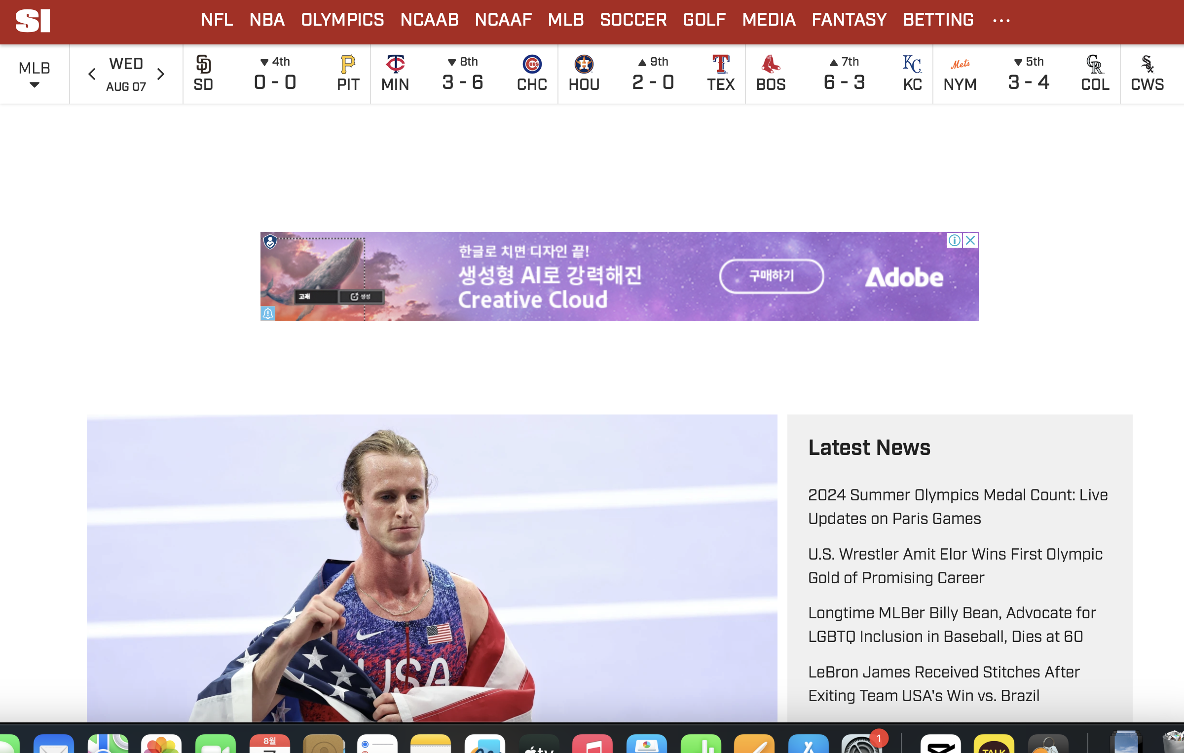The image size is (1184, 753).
Task: Click the Houston Astros team logo
Action: click(x=584, y=64)
